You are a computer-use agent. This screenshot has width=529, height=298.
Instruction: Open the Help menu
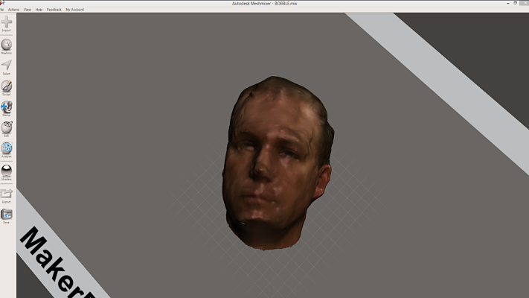pyautogui.click(x=39, y=10)
